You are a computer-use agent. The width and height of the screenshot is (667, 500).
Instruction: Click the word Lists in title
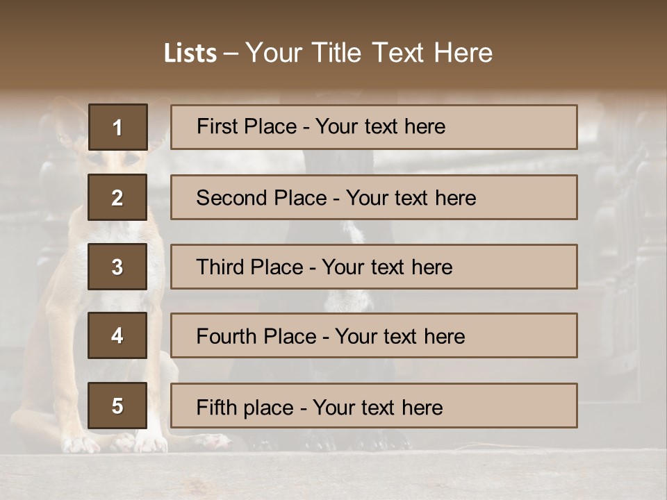tap(190, 53)
